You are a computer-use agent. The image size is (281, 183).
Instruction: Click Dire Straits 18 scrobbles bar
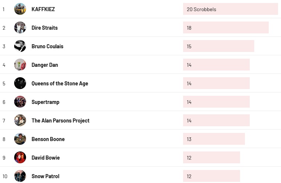226,28
